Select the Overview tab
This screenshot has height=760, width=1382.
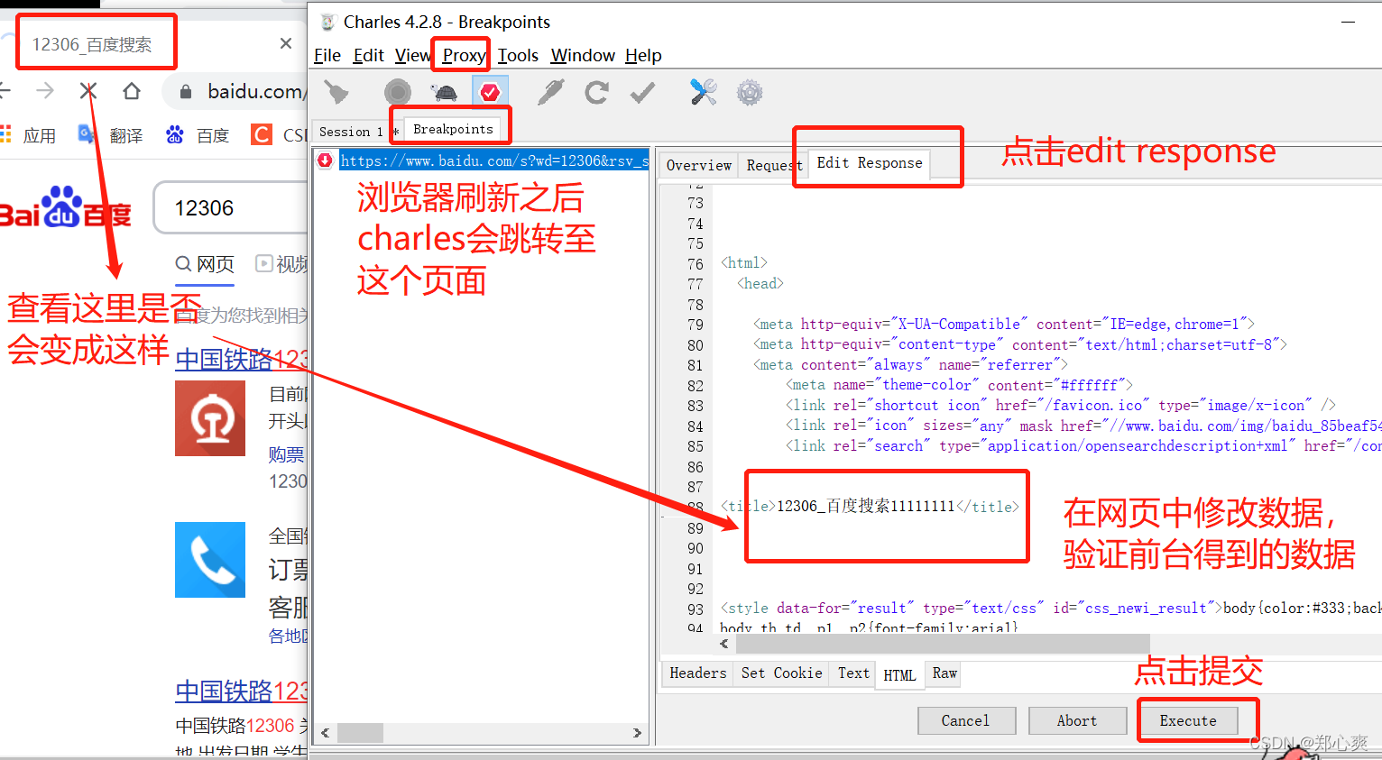point(698,165)
